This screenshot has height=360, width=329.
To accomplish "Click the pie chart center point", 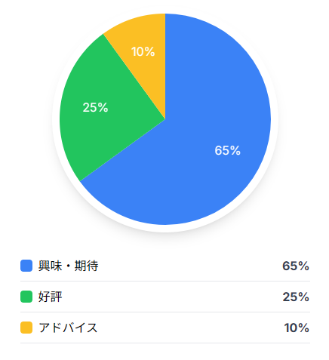I will [165, 119].
